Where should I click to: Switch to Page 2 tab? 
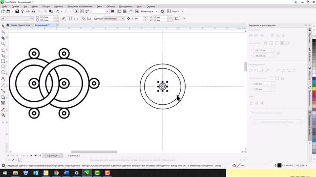tap(74, 155)
